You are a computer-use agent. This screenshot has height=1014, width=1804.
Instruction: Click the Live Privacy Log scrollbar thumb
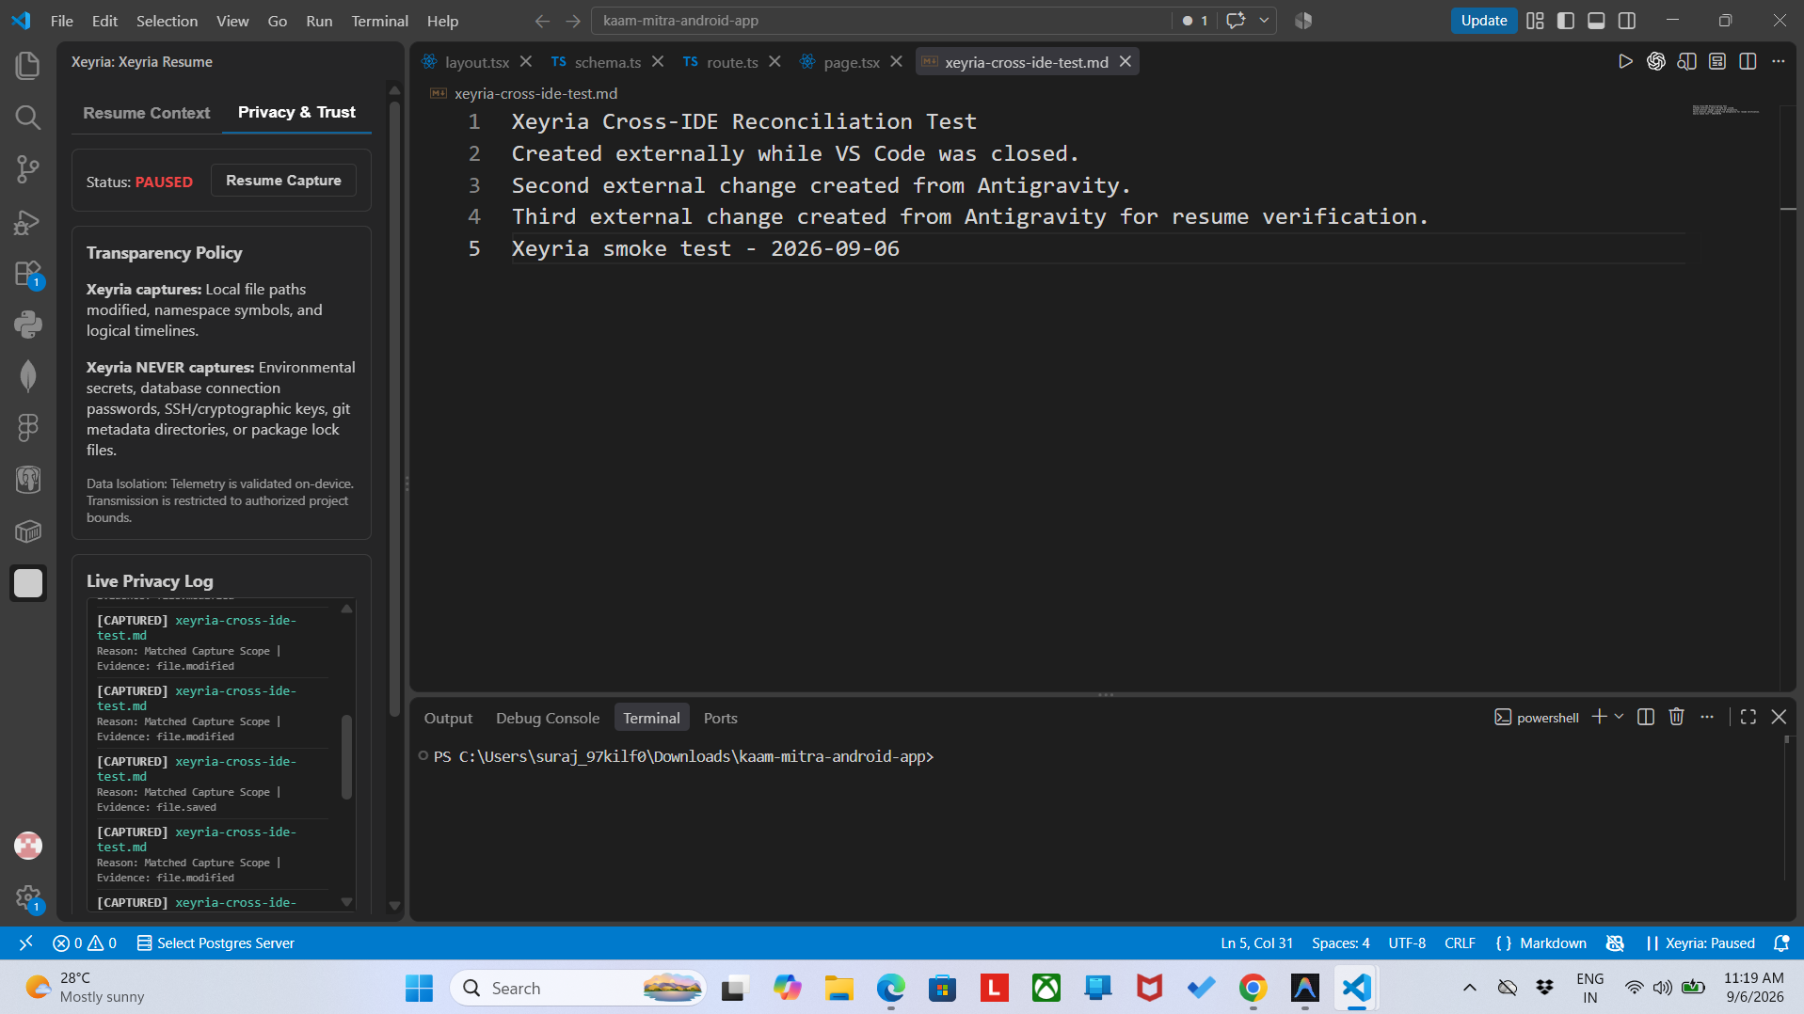346,757
